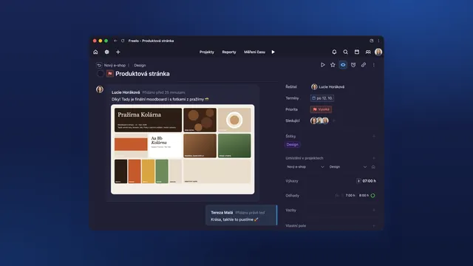The image size is (473, 266).
Task: Toggle following task eye icon
Action: (343, 65)
